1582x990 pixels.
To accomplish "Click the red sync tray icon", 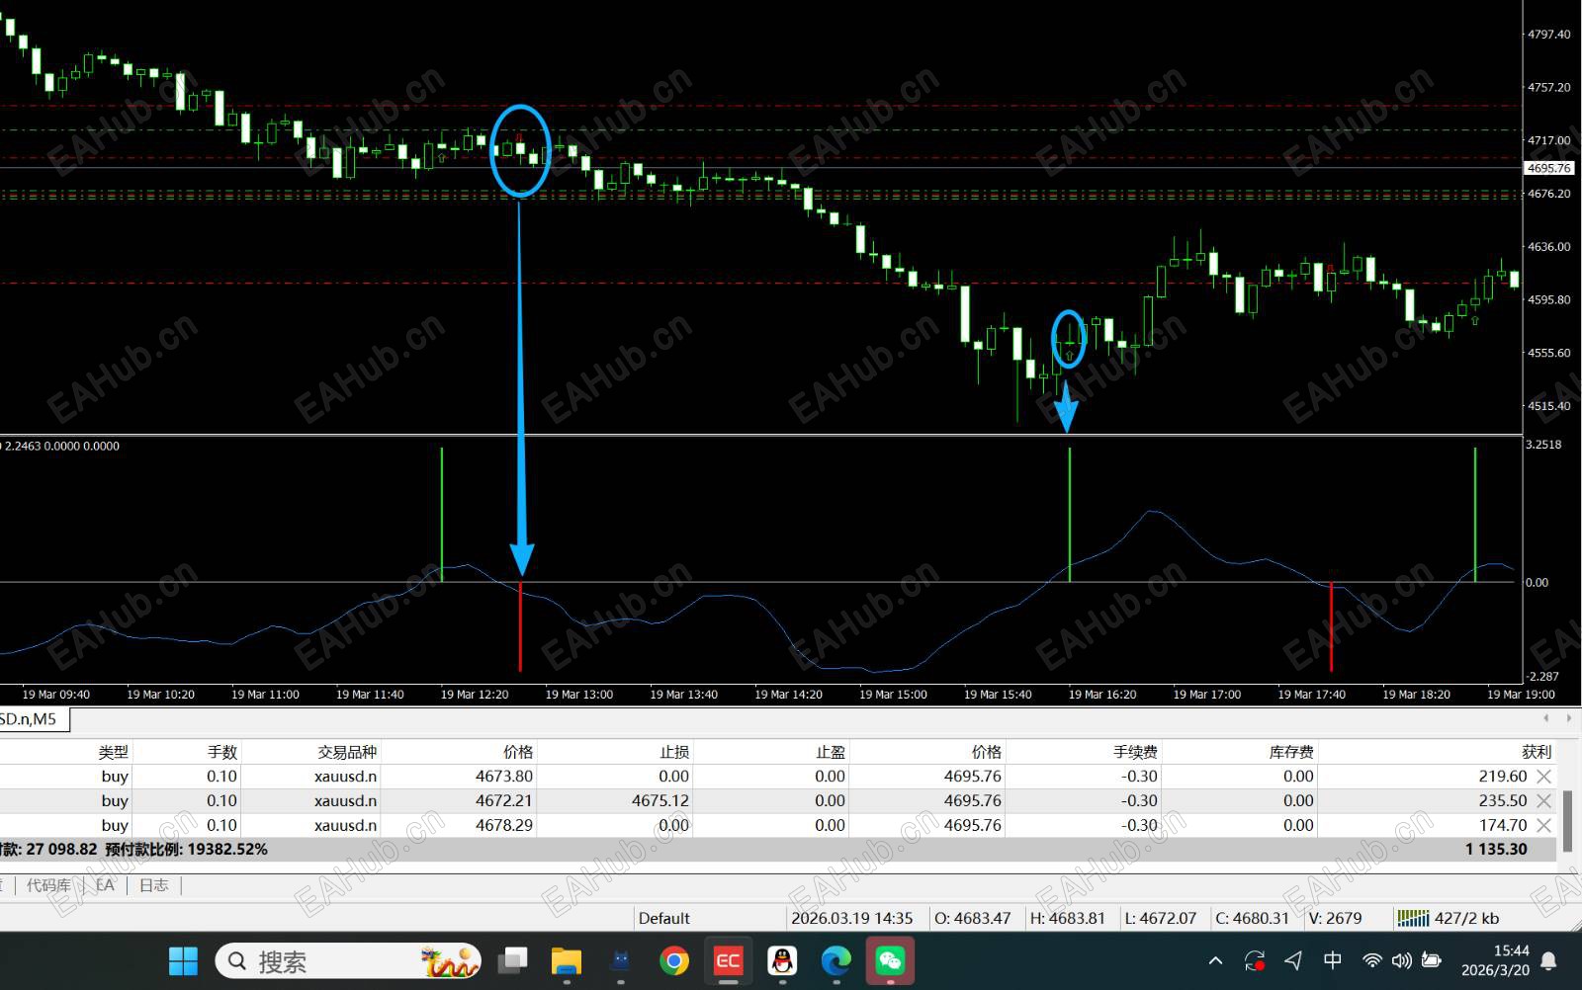I will pyautogui.click(x=1255, y=960).
